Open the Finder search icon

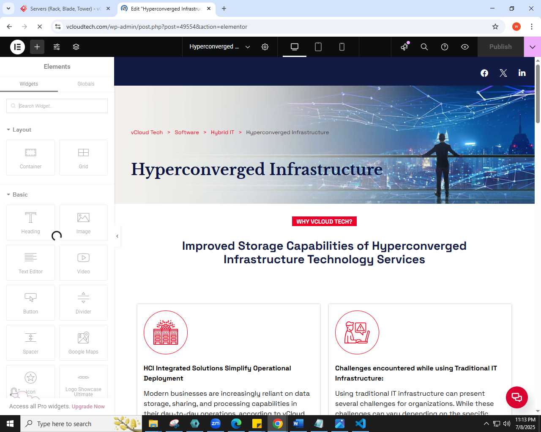click(x=424, y=47)
